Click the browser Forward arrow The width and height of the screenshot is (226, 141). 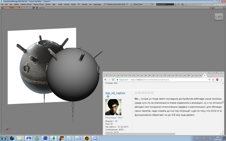click(109, 79)
